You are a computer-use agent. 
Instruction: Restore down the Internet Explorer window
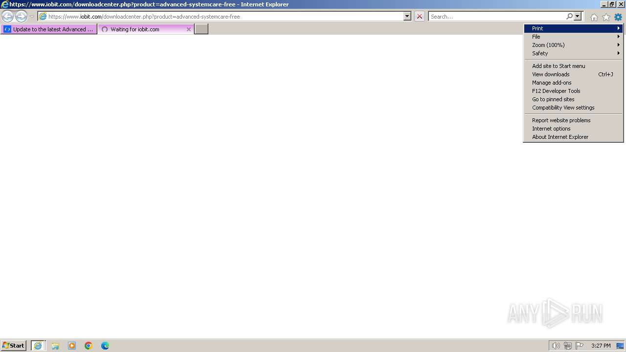tap(612, 4)
